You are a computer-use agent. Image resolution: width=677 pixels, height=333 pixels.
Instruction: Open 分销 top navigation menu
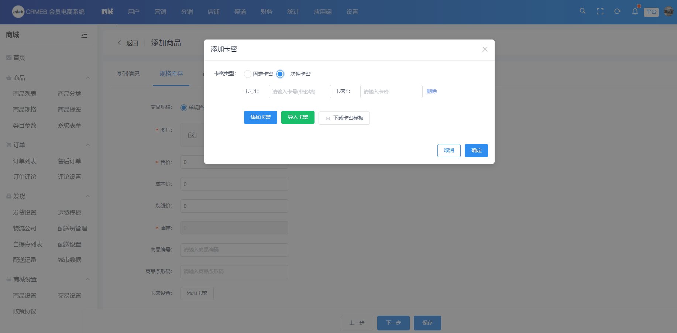click(x=187, y=12)
